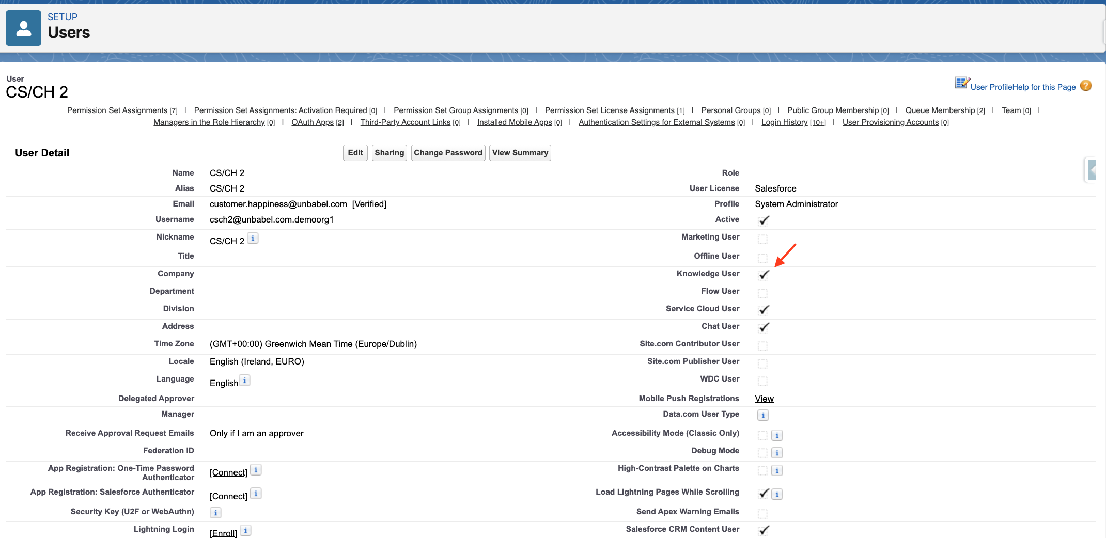
Task: Click the Edit button
Action: [x=355, y=153]
